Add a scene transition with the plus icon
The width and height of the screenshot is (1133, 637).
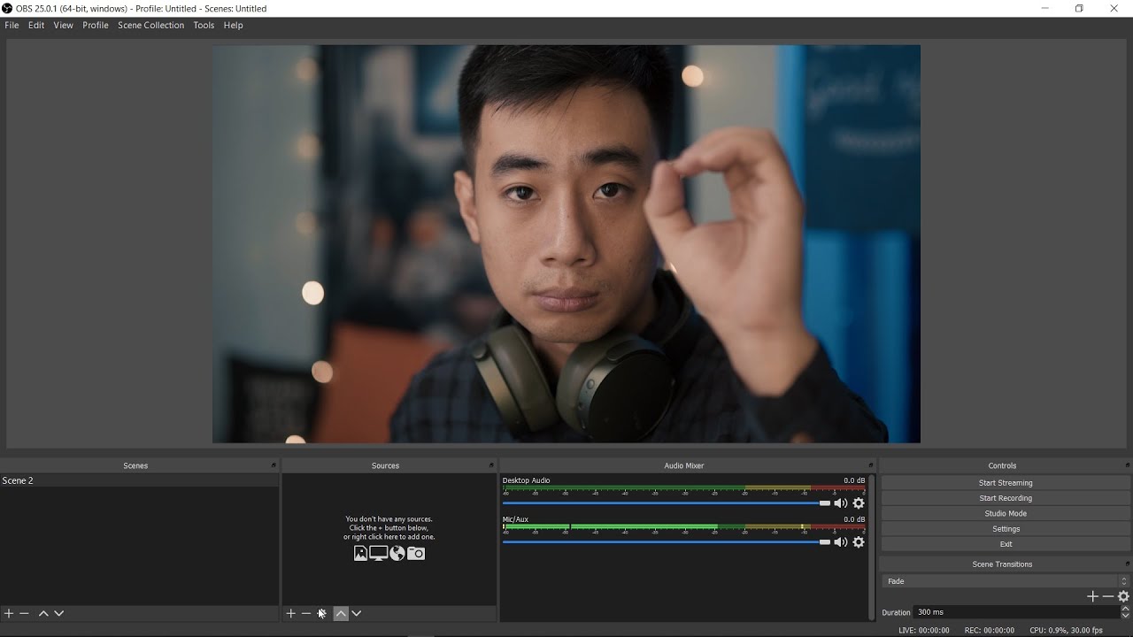pyautogui.click(x=1092, y=596)
